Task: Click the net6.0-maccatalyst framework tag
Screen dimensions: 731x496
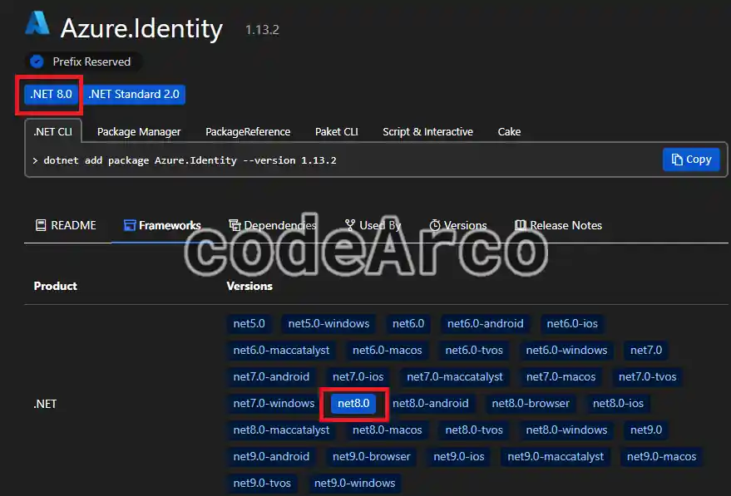Action: pos(281,351)
